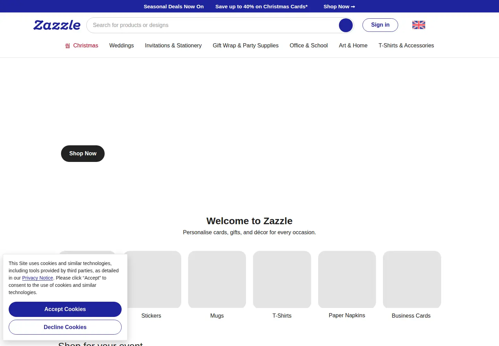The width and height of the screenshot is (499, 346).
Task: Click the T-Shirts category label
Action: pos(282,316)
